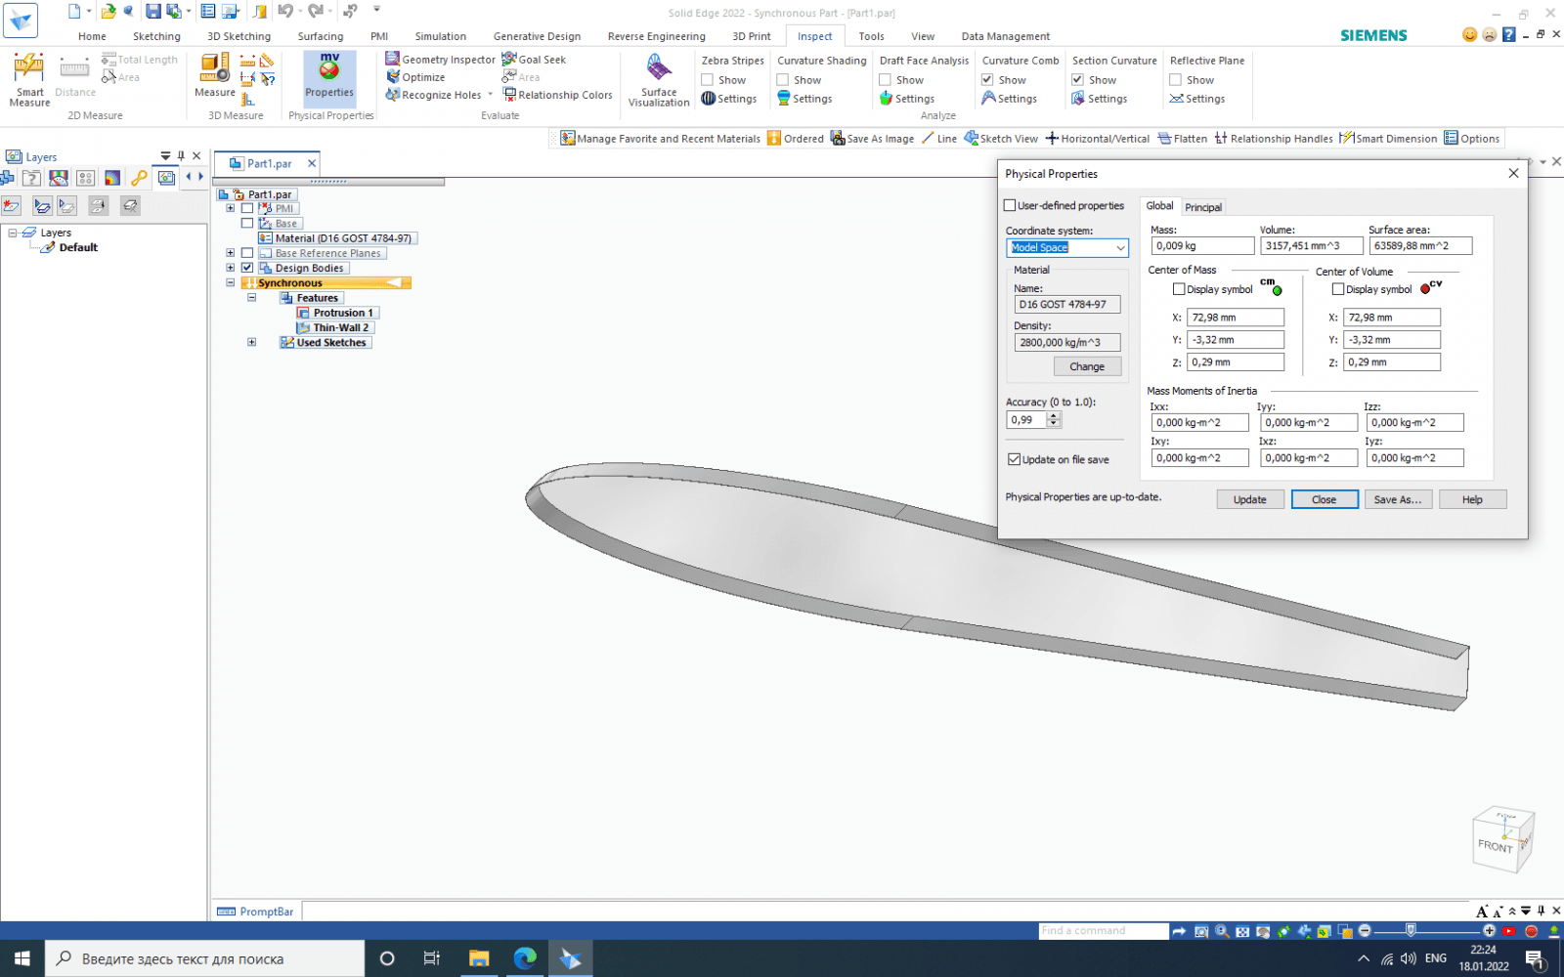Screen dimensions: 1564x977
Task: Open the Data Management ribbon tab
Action: click(x=1005, y=36)
